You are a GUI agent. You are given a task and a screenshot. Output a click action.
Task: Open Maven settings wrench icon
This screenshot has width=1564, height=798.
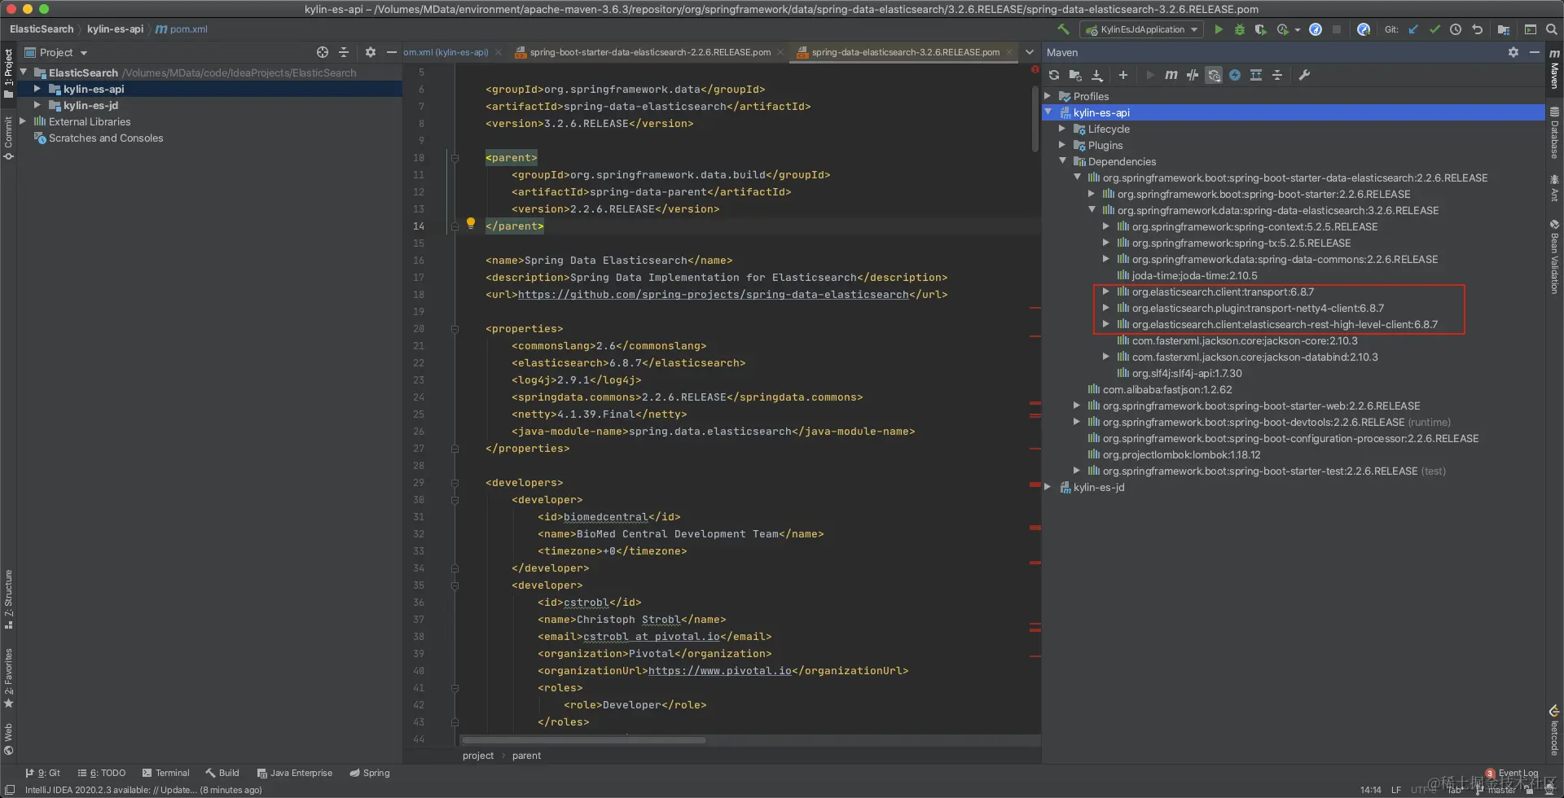click(1304, 75)
